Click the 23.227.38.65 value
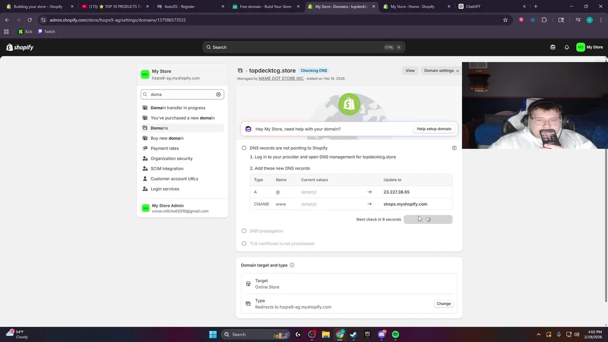 click(x=396, y=192)
